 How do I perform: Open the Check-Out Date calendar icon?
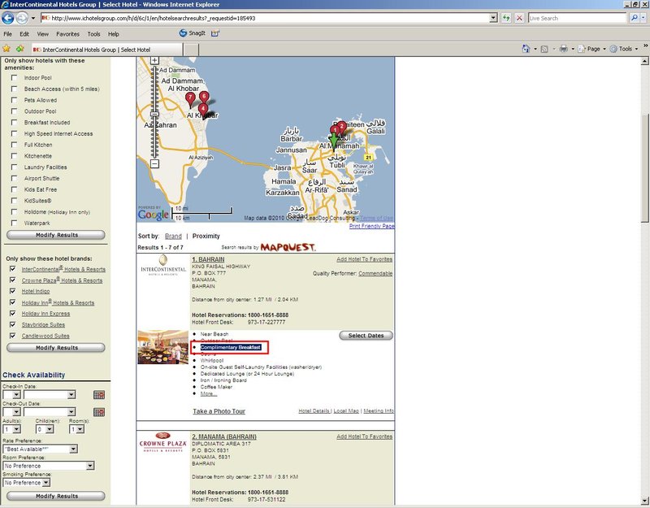99,412
